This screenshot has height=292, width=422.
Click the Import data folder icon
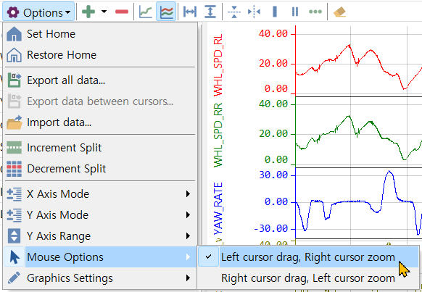[15, 122]
